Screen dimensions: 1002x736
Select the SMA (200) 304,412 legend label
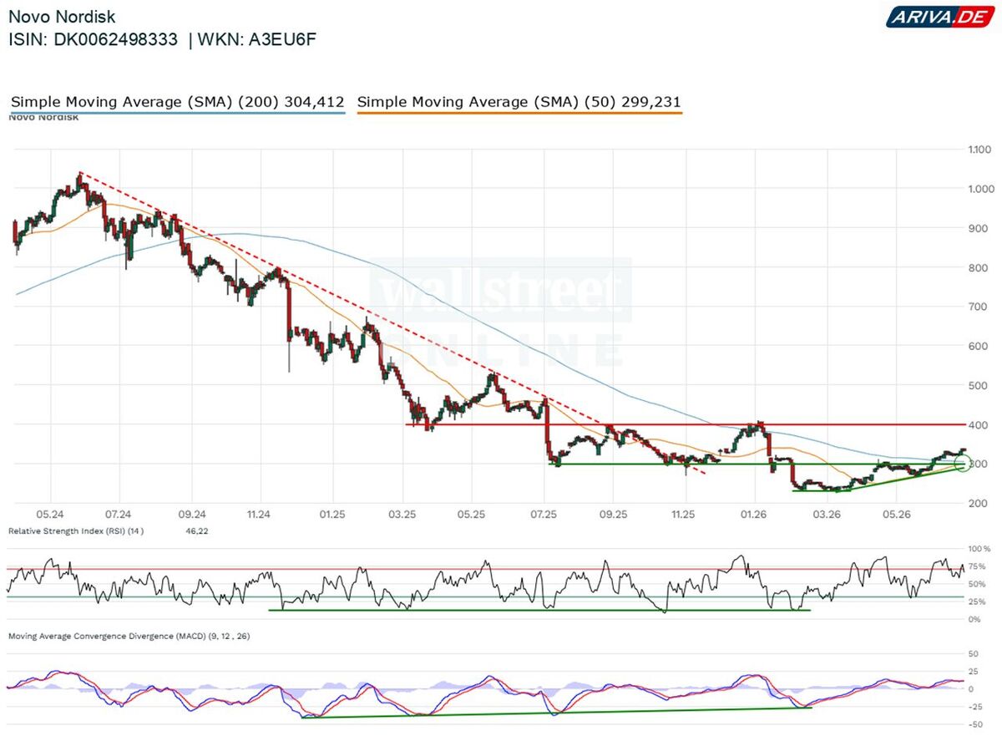177,102
